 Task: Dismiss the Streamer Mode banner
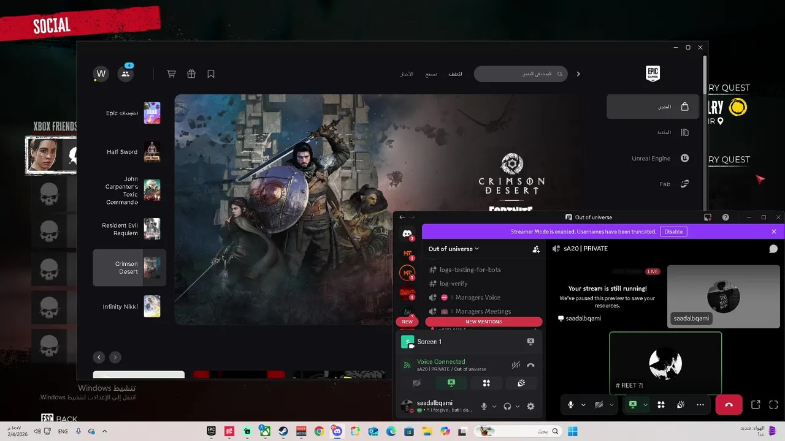point(774,232)
